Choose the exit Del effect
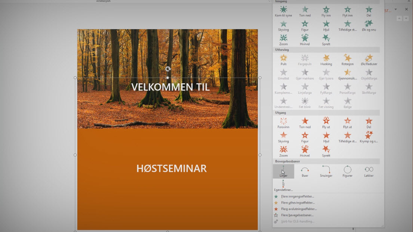 point(369,123)
